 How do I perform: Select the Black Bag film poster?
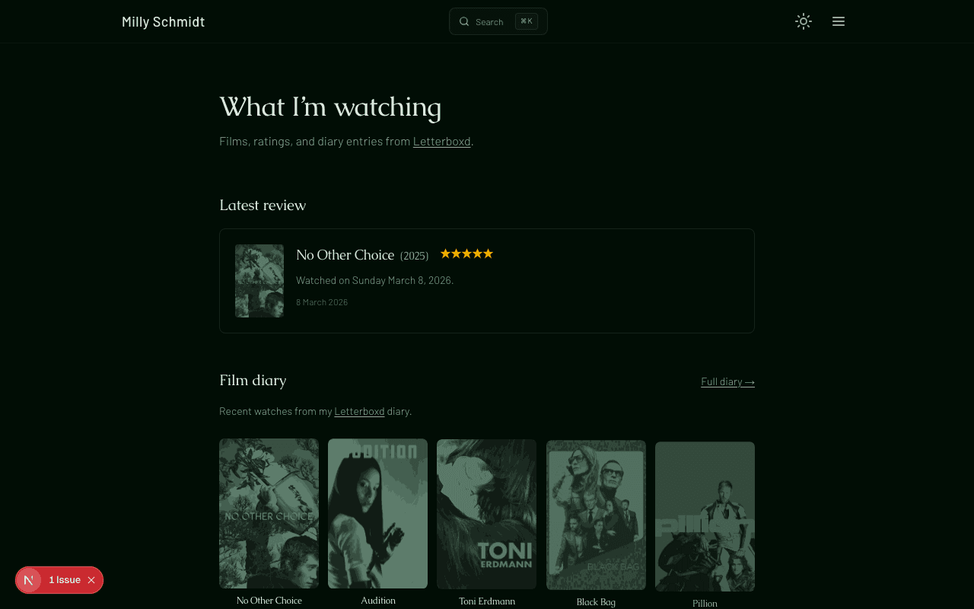(596, 515)
